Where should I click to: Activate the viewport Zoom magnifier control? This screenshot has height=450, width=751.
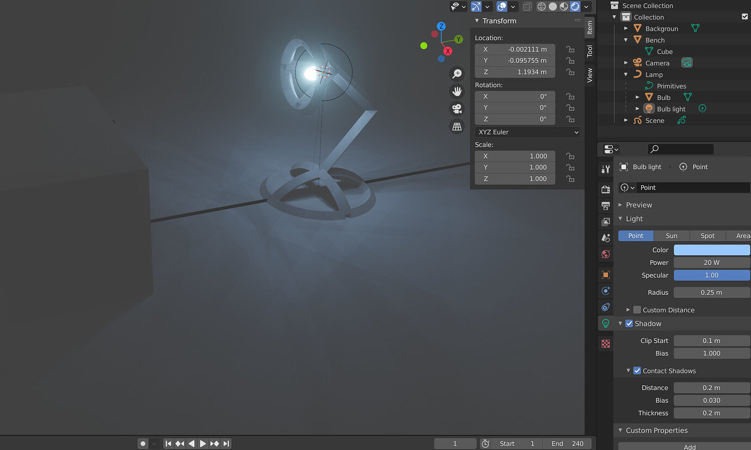(457, 73)
